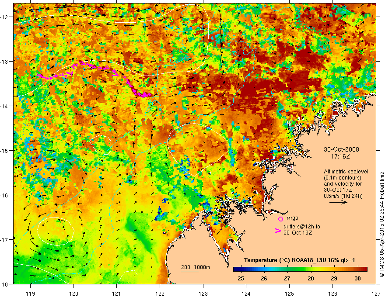This screenshot has height=297, width=385.
Task: Click the dark red end of color bar
Action: [365, 269]
